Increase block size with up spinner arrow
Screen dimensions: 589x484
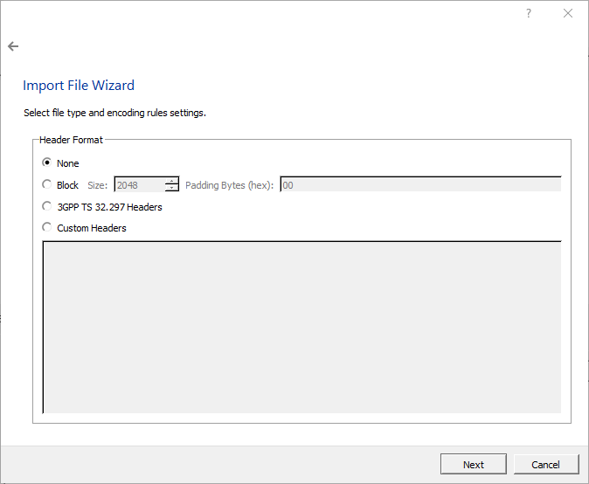pos(172,181)
